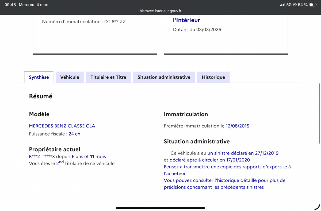The width and height of the screenshot is (321, 211).
Task: Tap the Numéro d'immatriculation DT-6**-ZZ line
Action: (x=84, y=22)
